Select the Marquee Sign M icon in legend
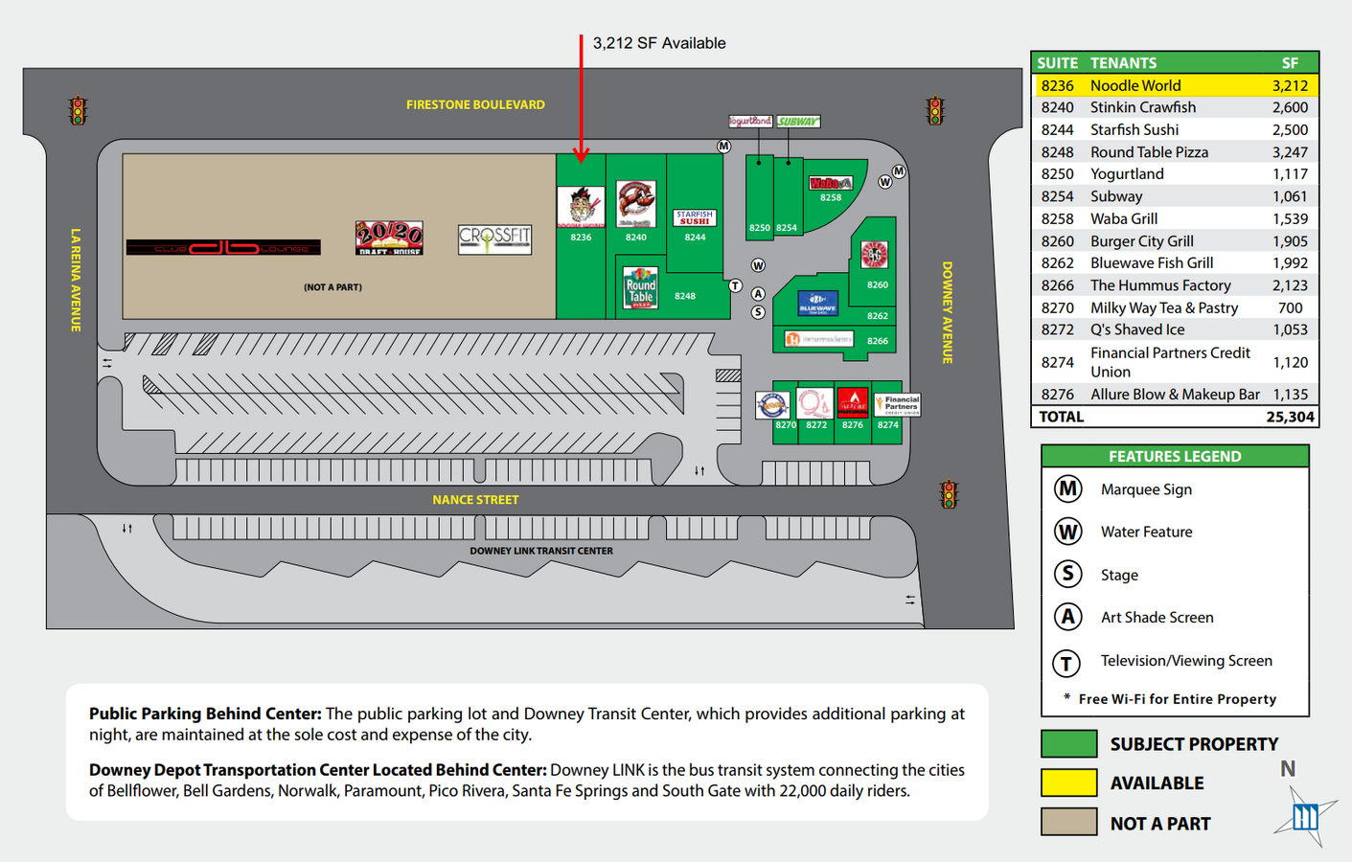1352x862 pixels. (1067, 488)
